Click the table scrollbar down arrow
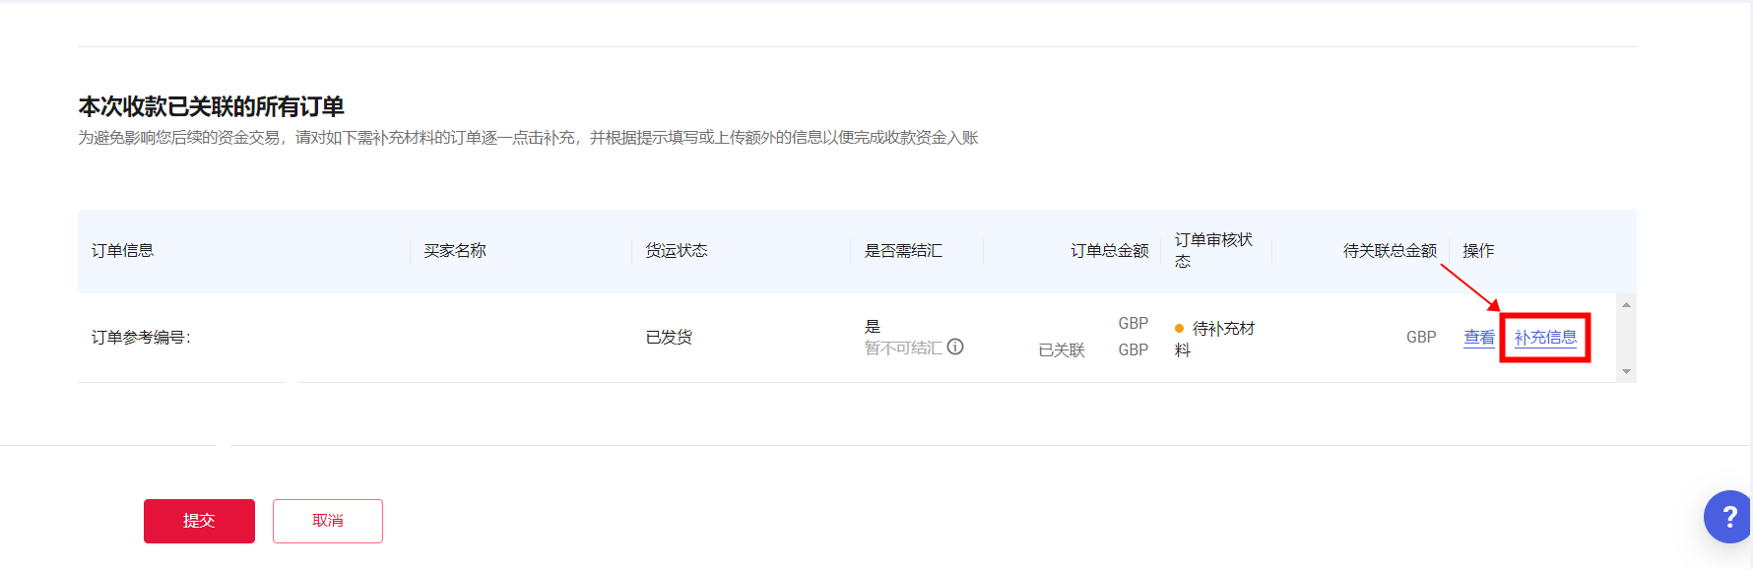Image resolution: width=1753 pixels, height=569 pixels. coord(1626,371)
